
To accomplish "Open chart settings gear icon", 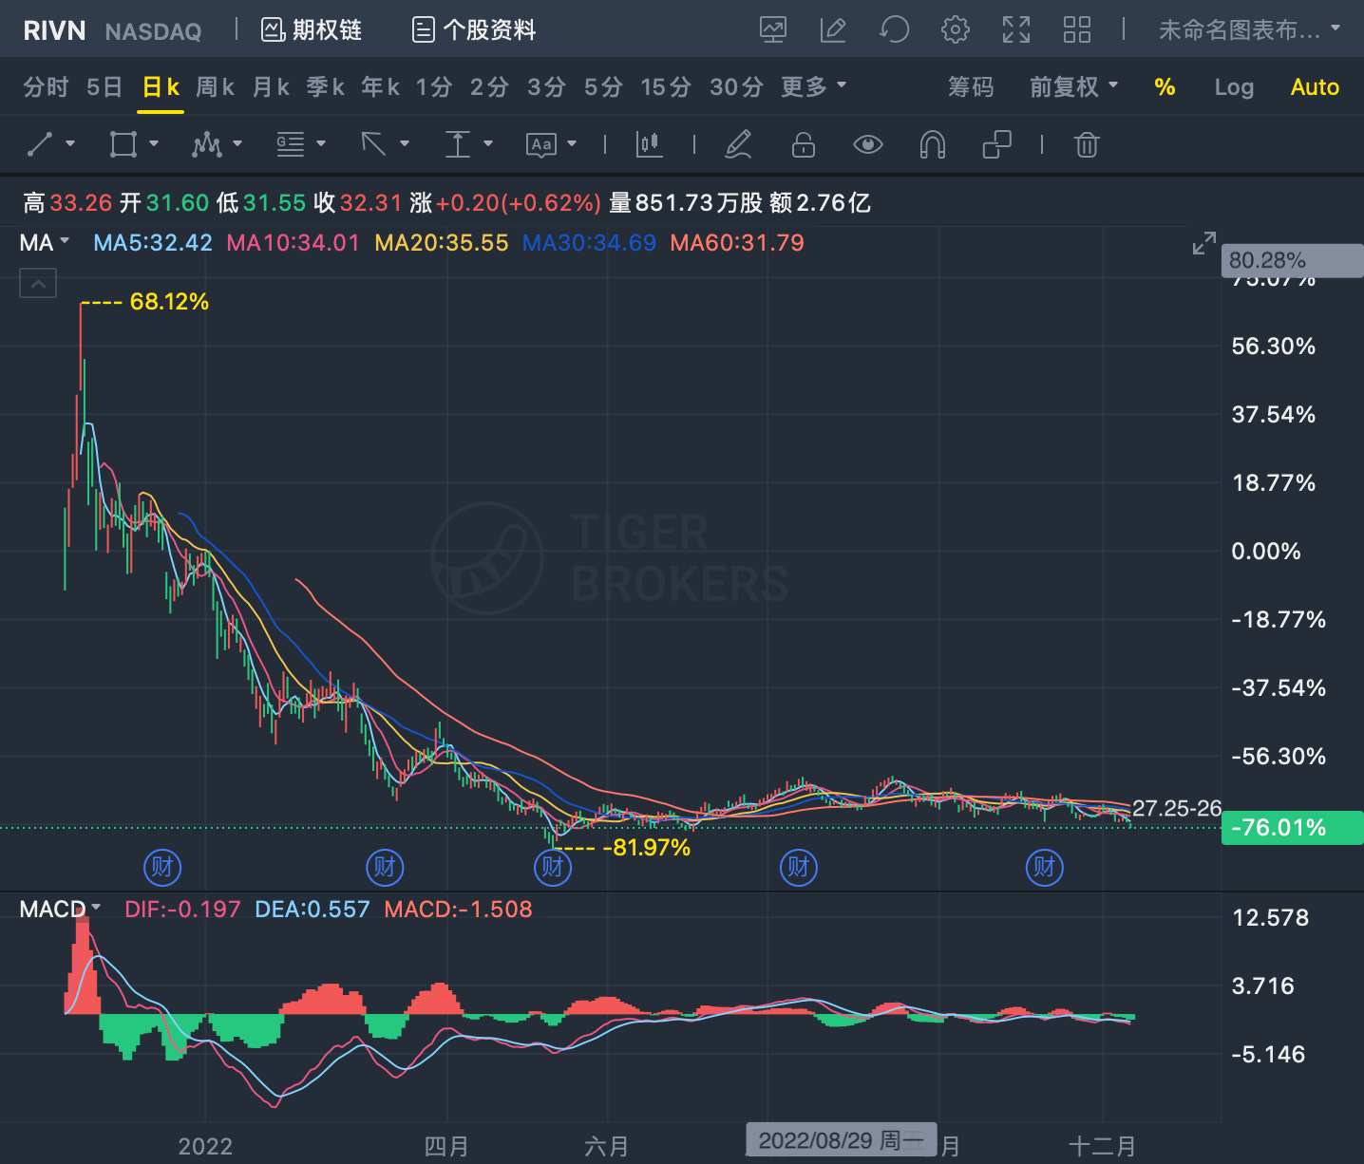I will [x=955, y=29].
